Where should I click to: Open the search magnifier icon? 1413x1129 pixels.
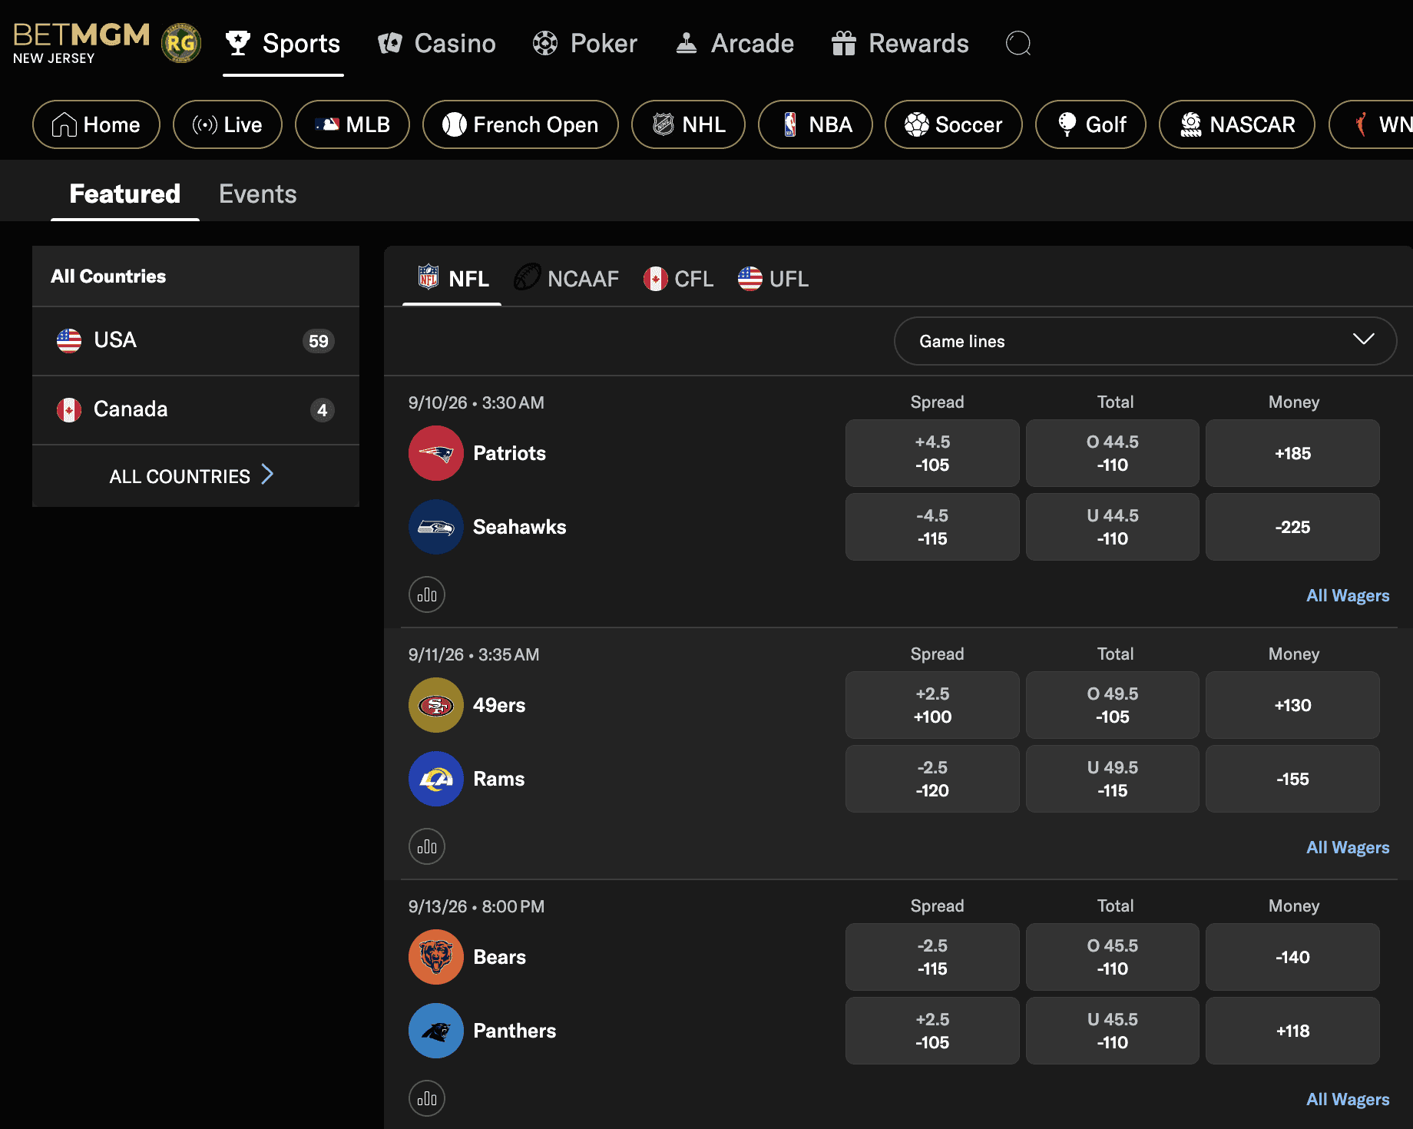pyautogui.click(x=1018, y=43)
